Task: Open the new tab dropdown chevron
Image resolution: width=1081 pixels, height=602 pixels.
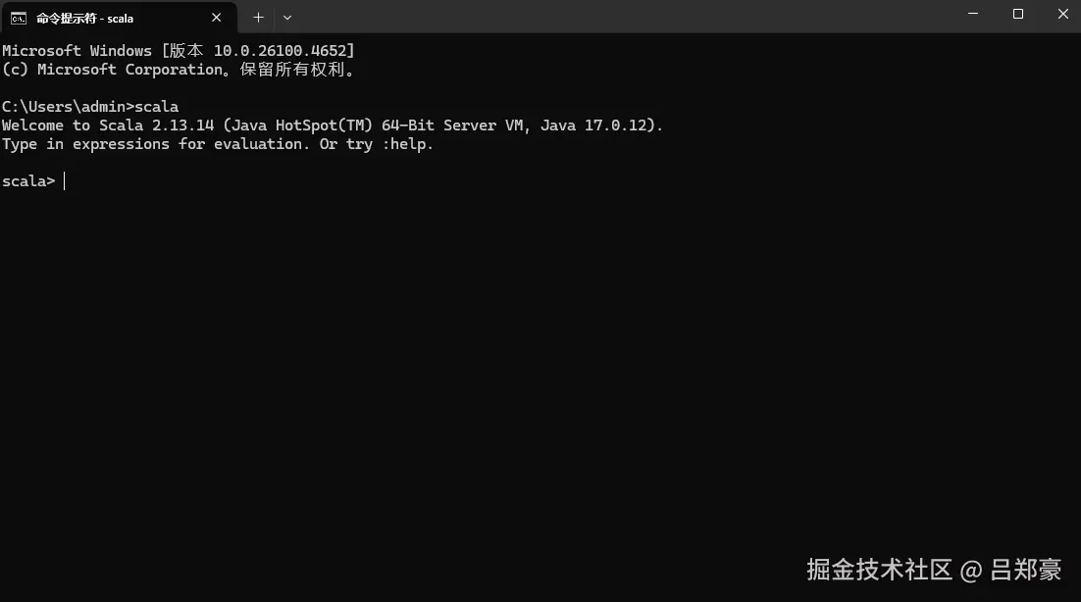Action: pos(286,17)
